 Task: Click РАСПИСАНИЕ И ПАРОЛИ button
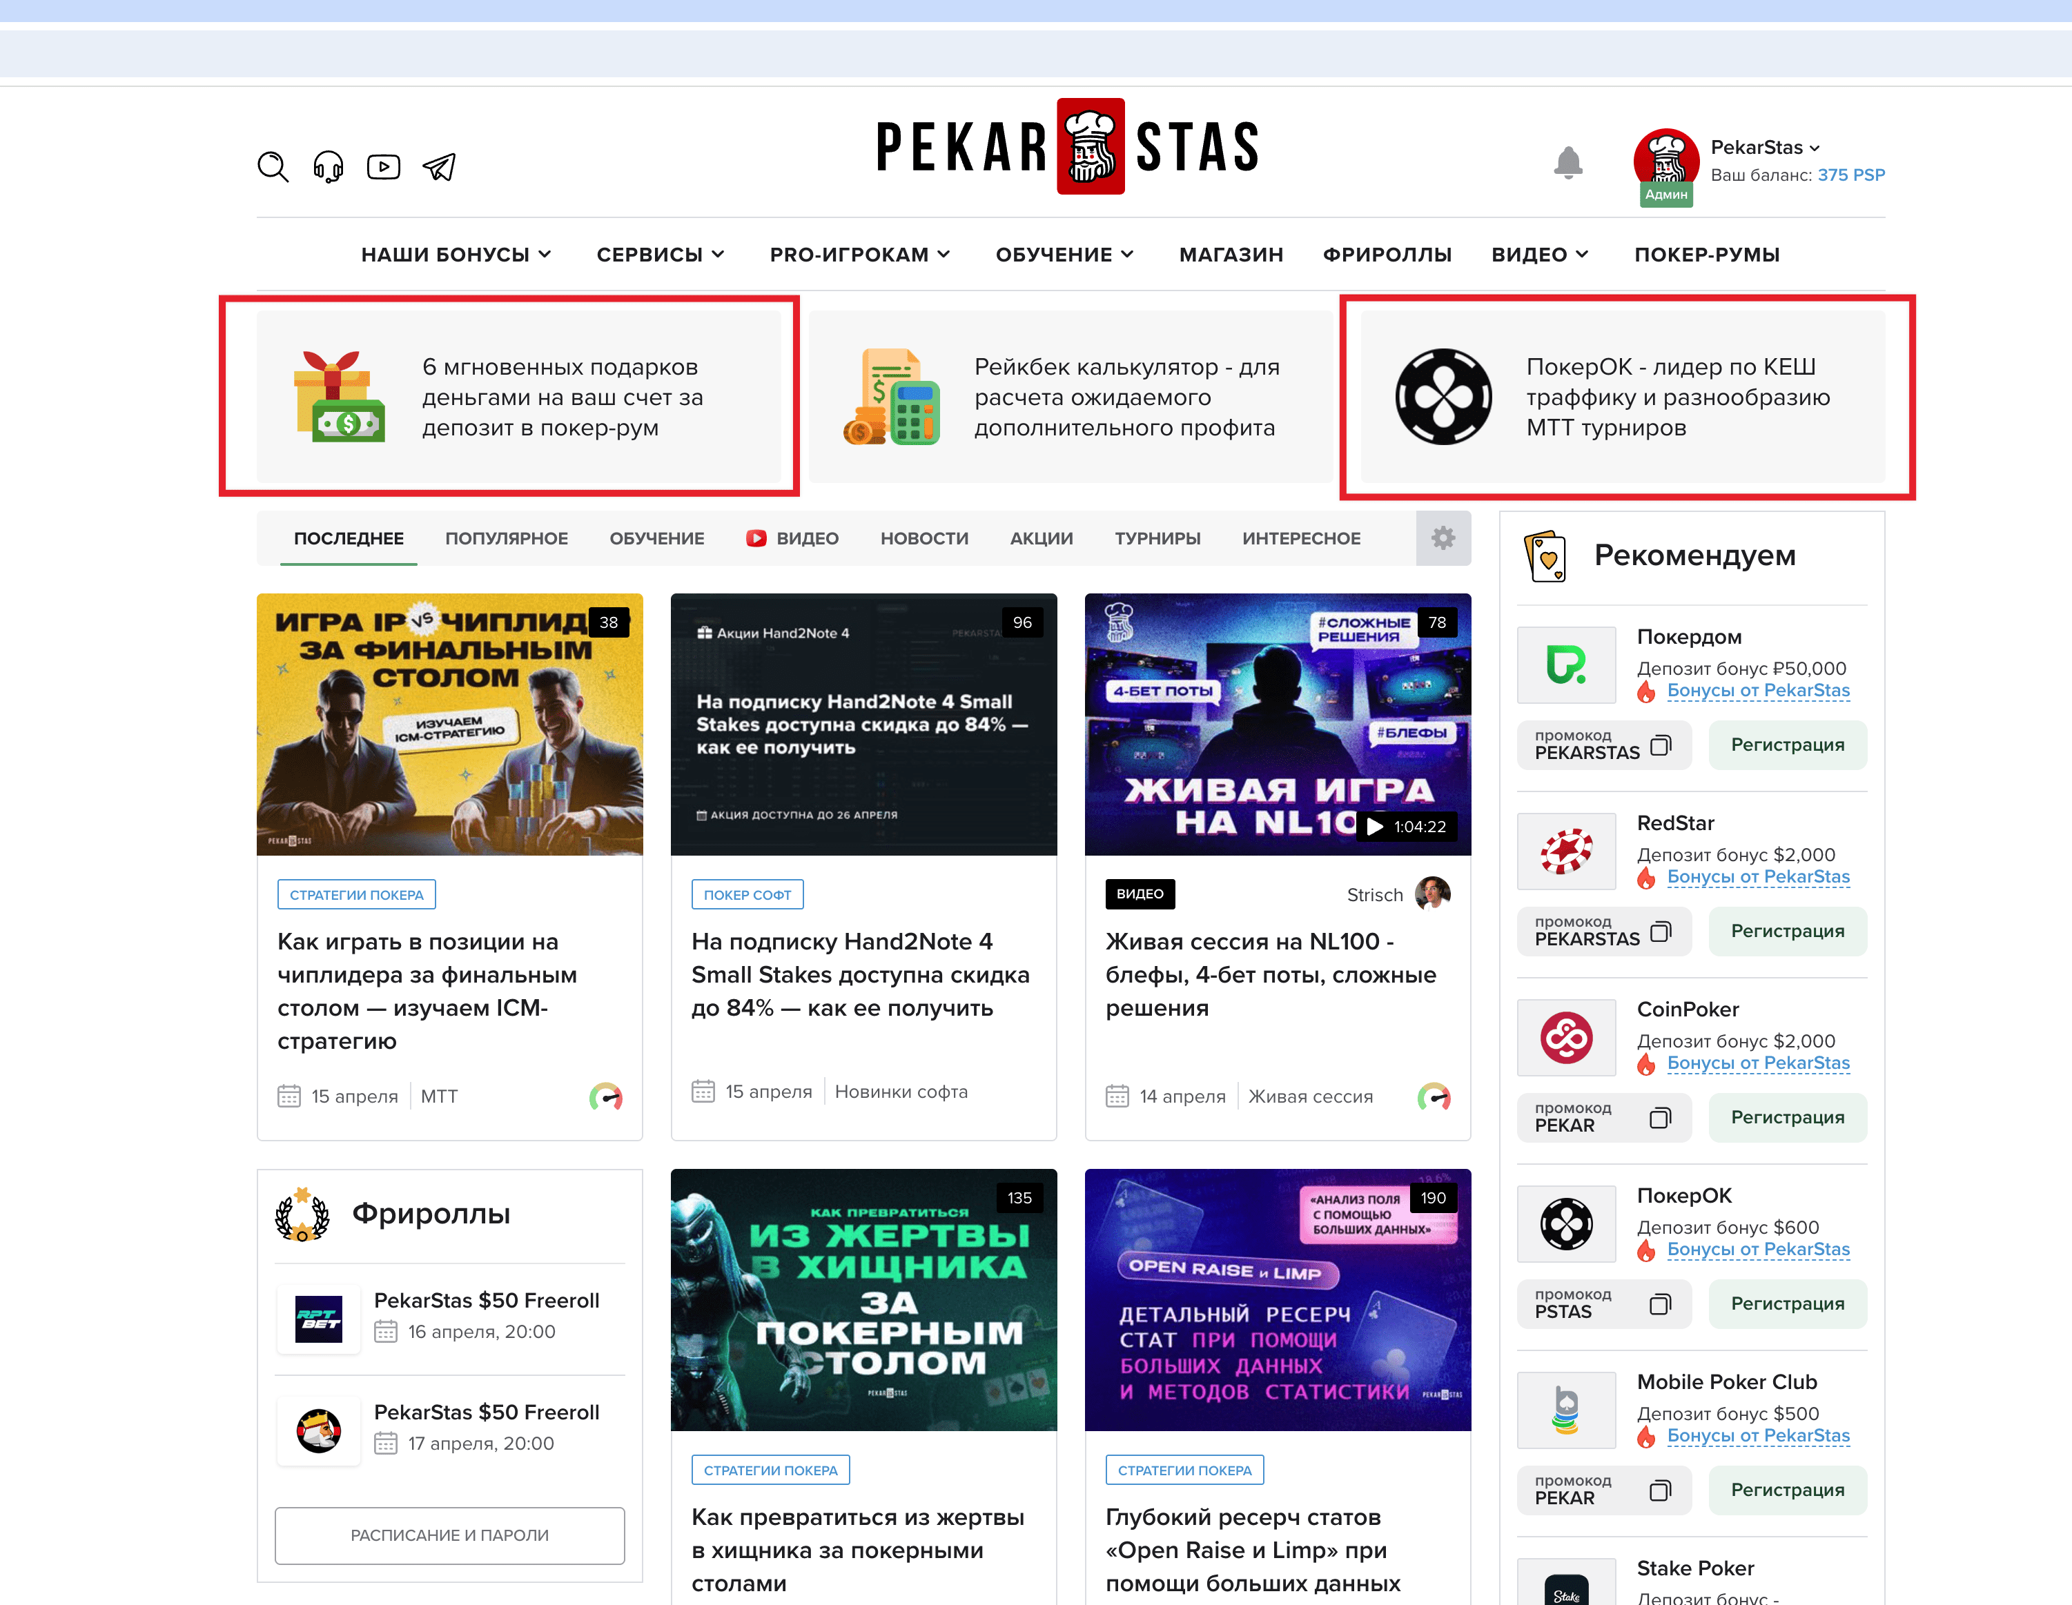450,1535
